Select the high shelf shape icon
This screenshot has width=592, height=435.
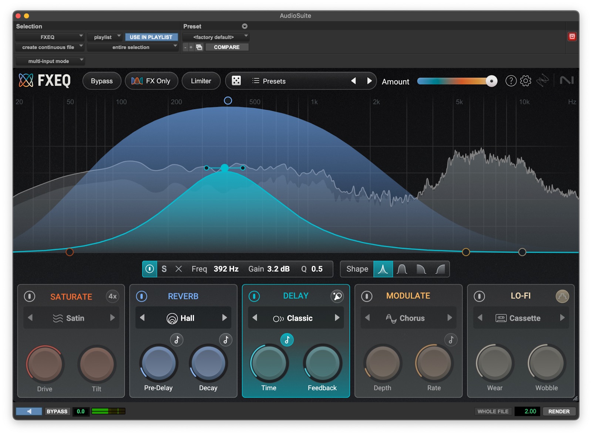click(x=440, y=269)
